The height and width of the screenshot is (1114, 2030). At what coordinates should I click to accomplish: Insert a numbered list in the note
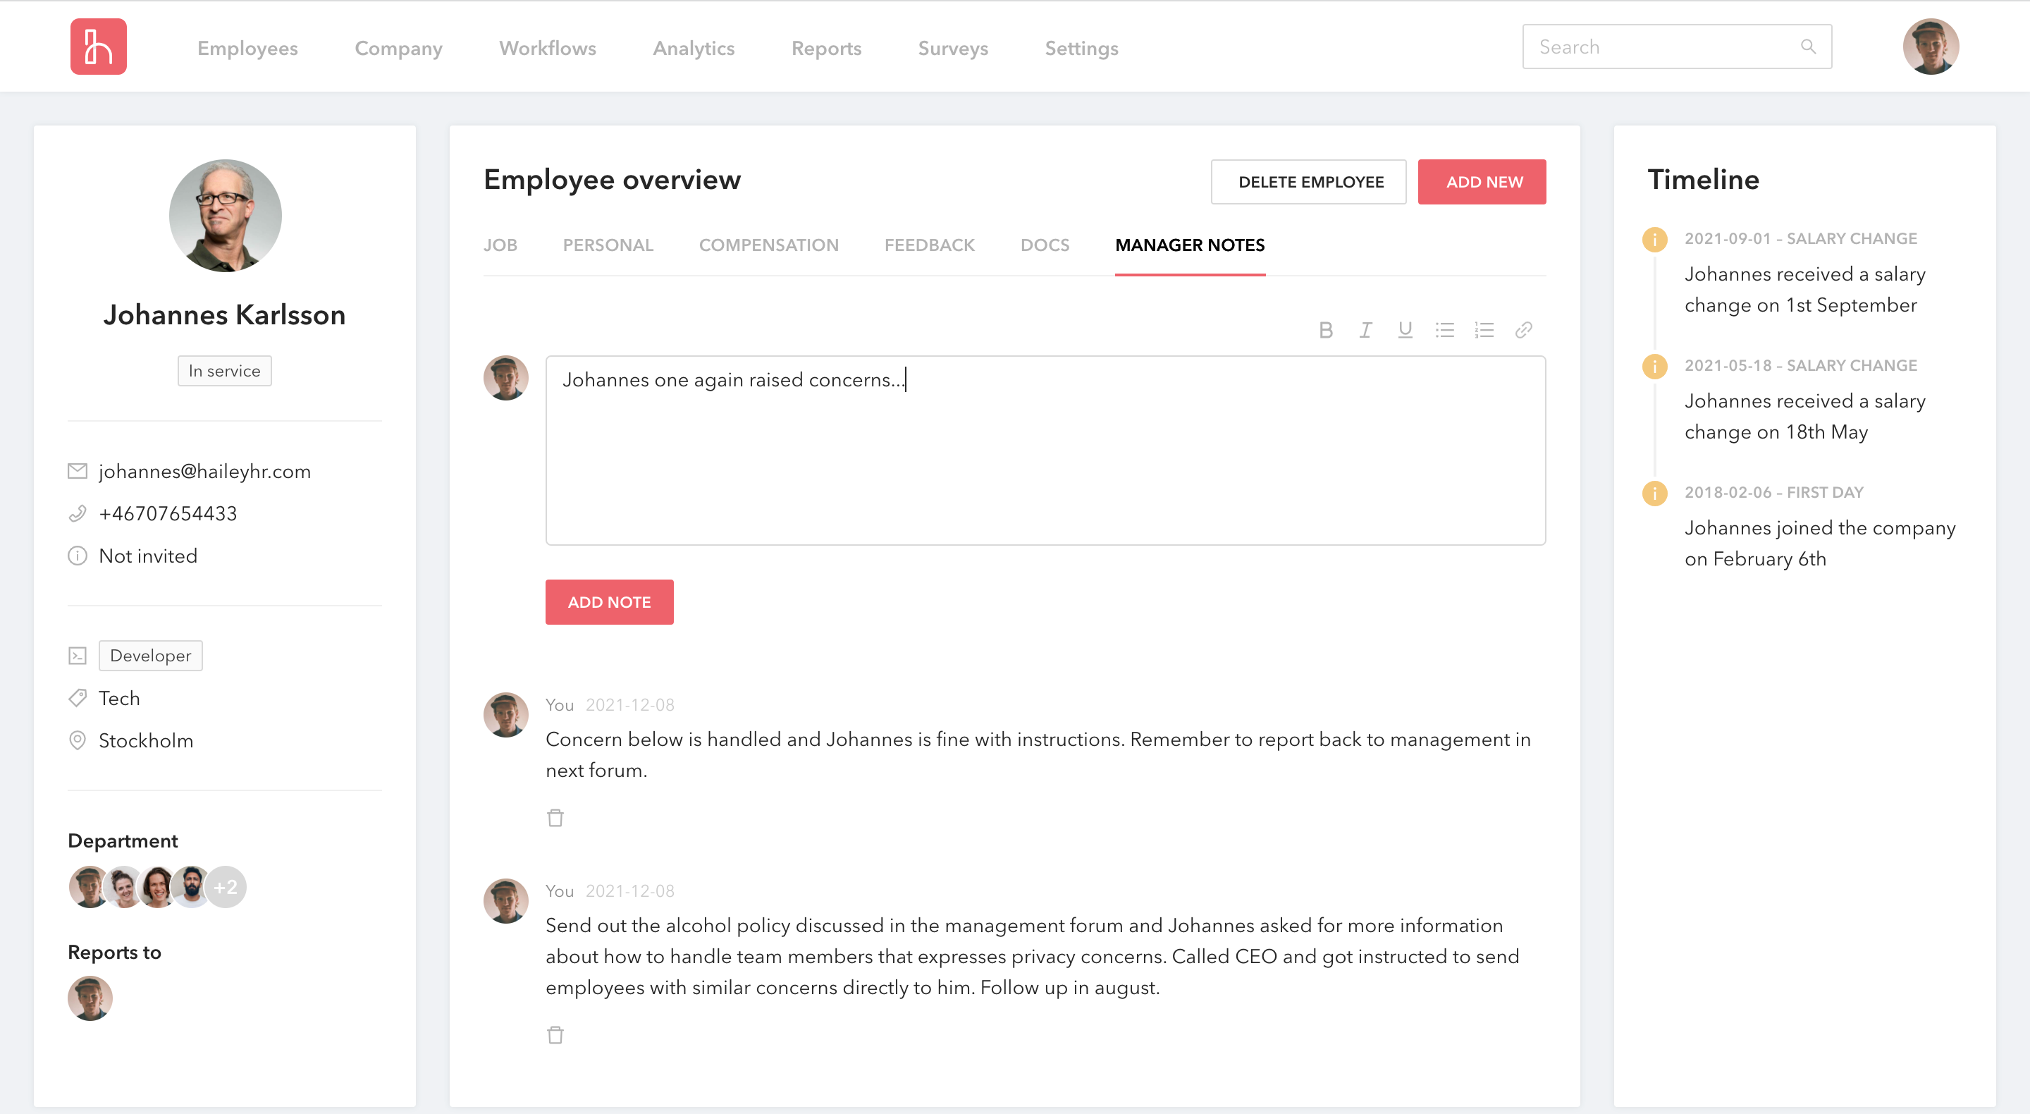tap(1484, 329)
